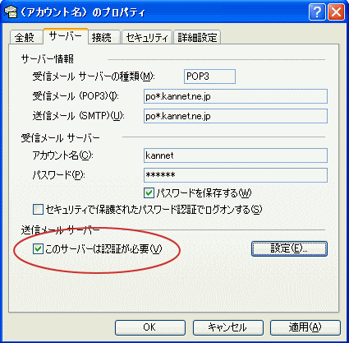
Task: Click the 送信メール (SMTP) server field
Action: click(236, 116)
